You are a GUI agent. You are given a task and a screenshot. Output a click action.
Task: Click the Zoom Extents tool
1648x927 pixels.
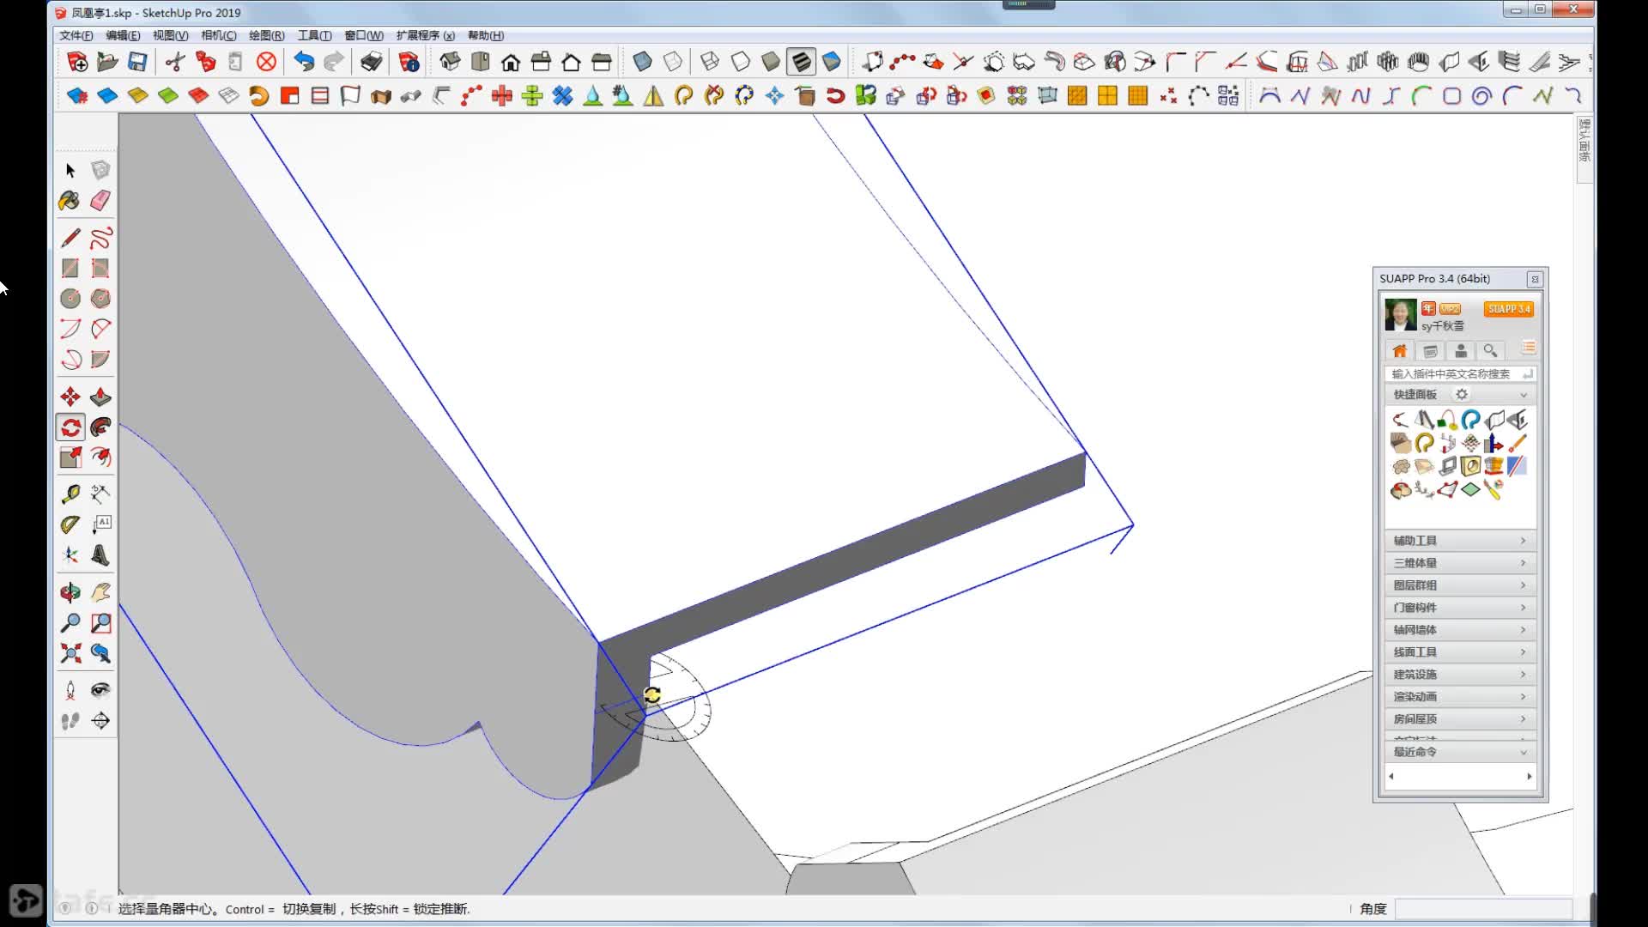[70, 653]
